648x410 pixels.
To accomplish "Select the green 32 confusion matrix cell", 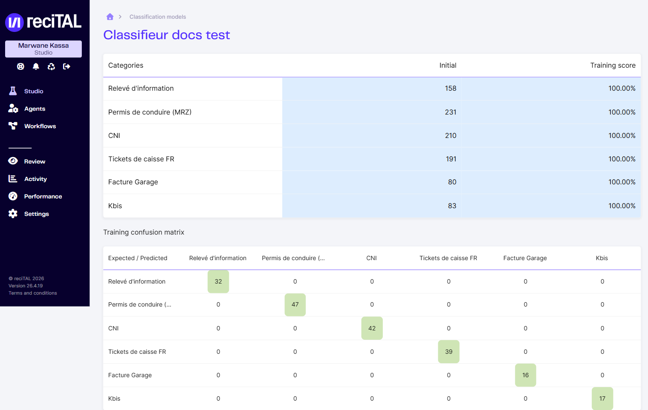I will coord(218,281).
